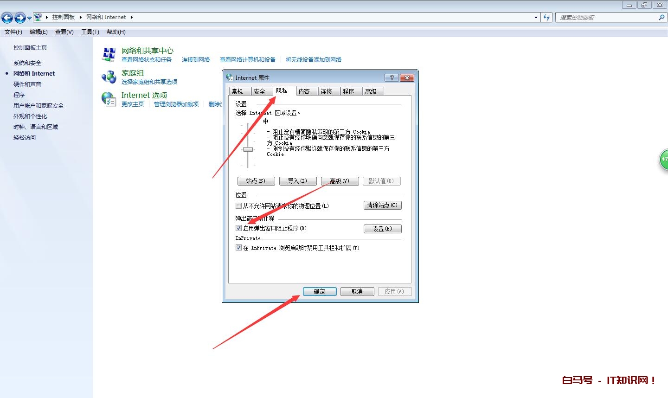Open the 帮助(H) menu

point(116,32)
